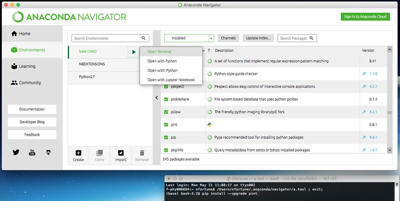Click version 0.8.1 of pint
Image resolution: width=400 pixels, height=201 pixels.
click(373, 124)
